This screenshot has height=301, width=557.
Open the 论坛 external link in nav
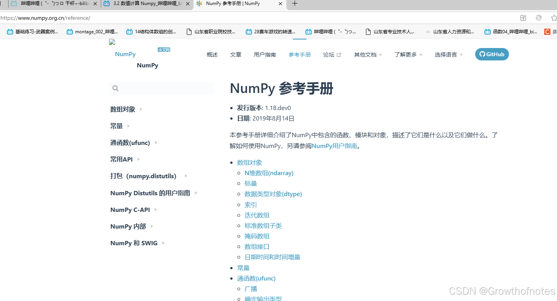click(x=332, y=55)
